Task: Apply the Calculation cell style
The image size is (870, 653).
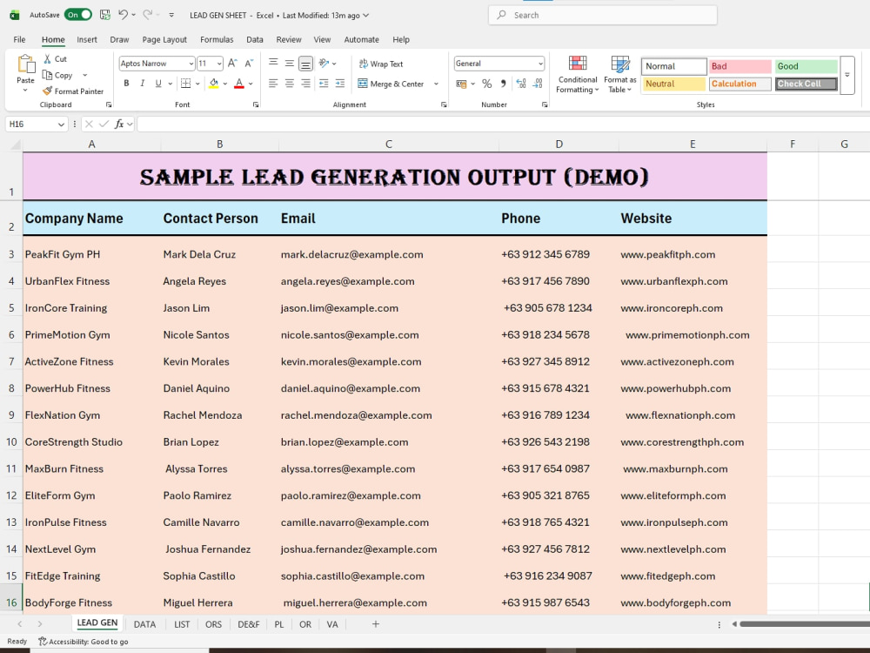Action: (x=740, y=84)
